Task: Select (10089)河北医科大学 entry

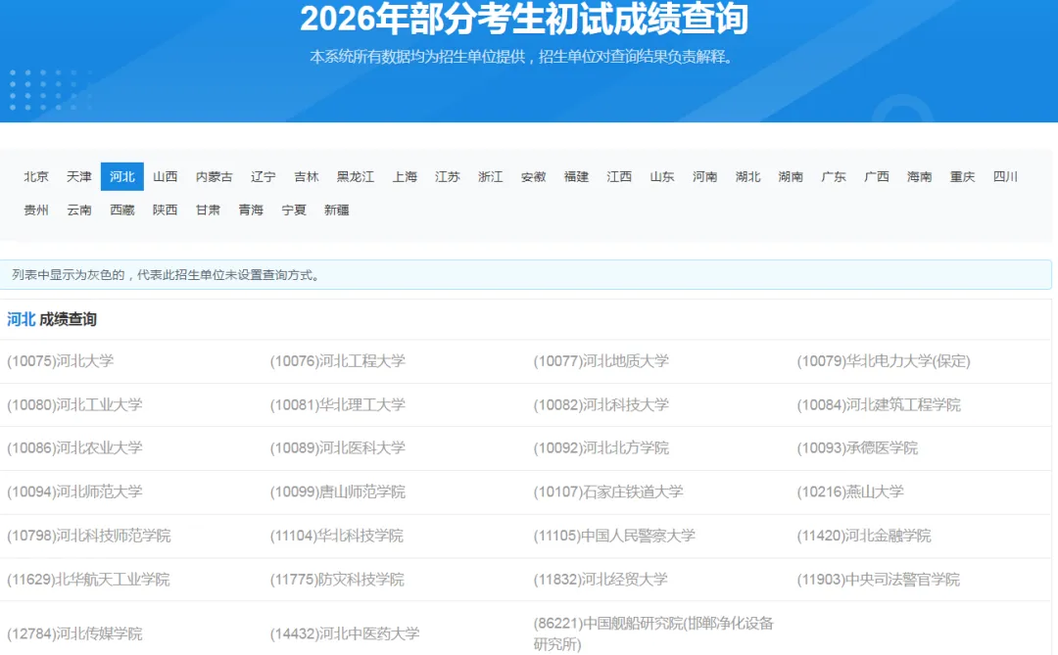Action: point(338,447)
